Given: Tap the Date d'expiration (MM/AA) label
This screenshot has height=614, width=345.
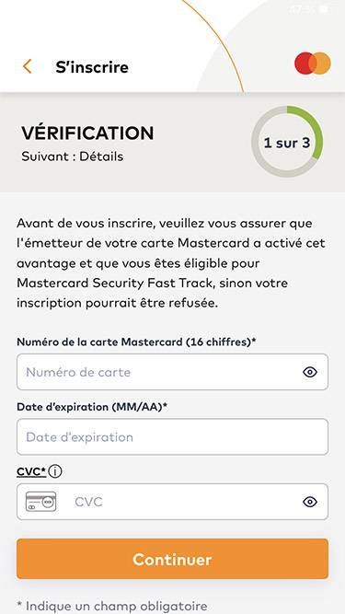Looking at the screenshot, I should click(92, 407).
